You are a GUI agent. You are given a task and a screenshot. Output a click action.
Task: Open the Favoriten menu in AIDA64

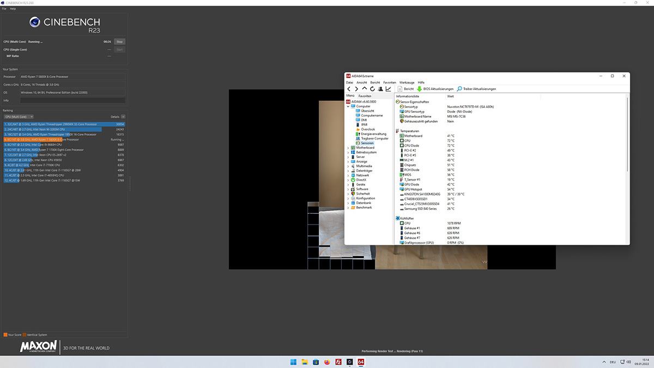tap(390, 82)
